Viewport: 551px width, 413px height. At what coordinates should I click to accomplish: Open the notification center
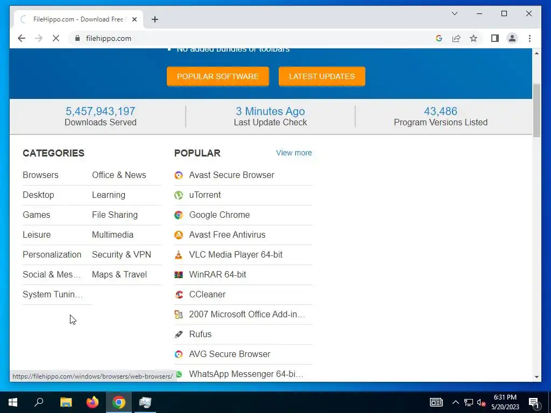[534, 402]
